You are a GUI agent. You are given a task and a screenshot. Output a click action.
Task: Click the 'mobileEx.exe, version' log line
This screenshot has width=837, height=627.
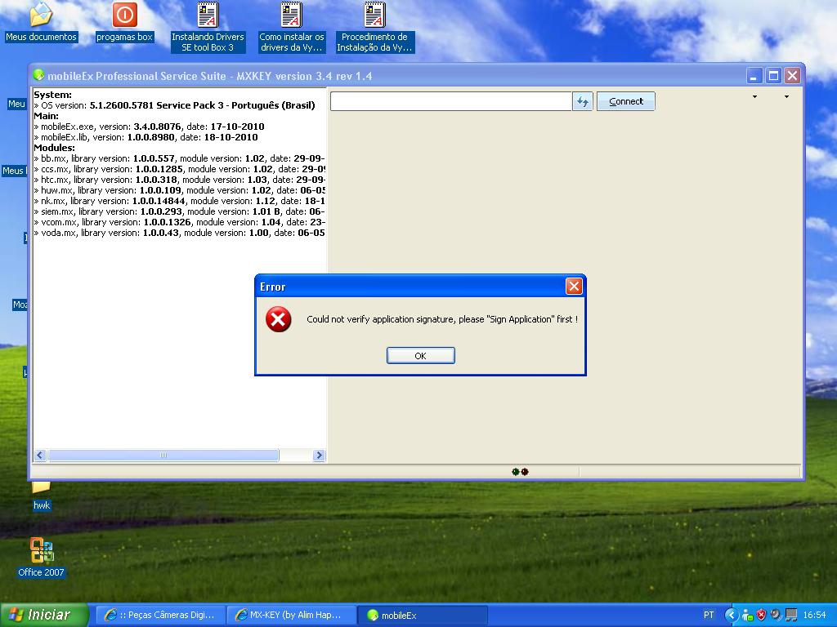point(149,127)
